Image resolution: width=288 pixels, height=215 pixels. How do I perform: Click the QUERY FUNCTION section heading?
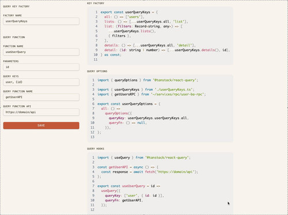14,37
